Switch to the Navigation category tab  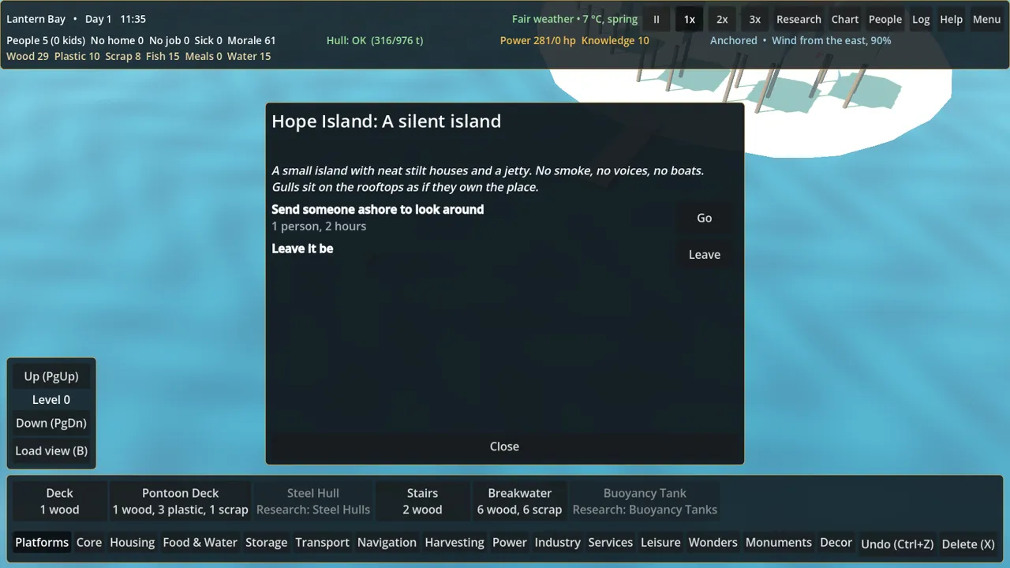[x=387, y=543]
